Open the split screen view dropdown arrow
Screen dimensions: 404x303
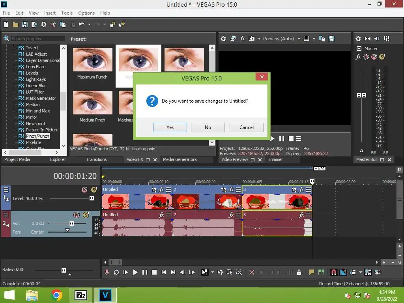point(259,39)
